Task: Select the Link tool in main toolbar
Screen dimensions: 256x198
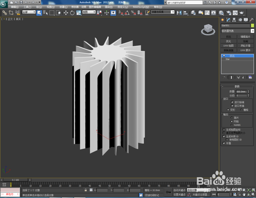Action: pos(5,13)
